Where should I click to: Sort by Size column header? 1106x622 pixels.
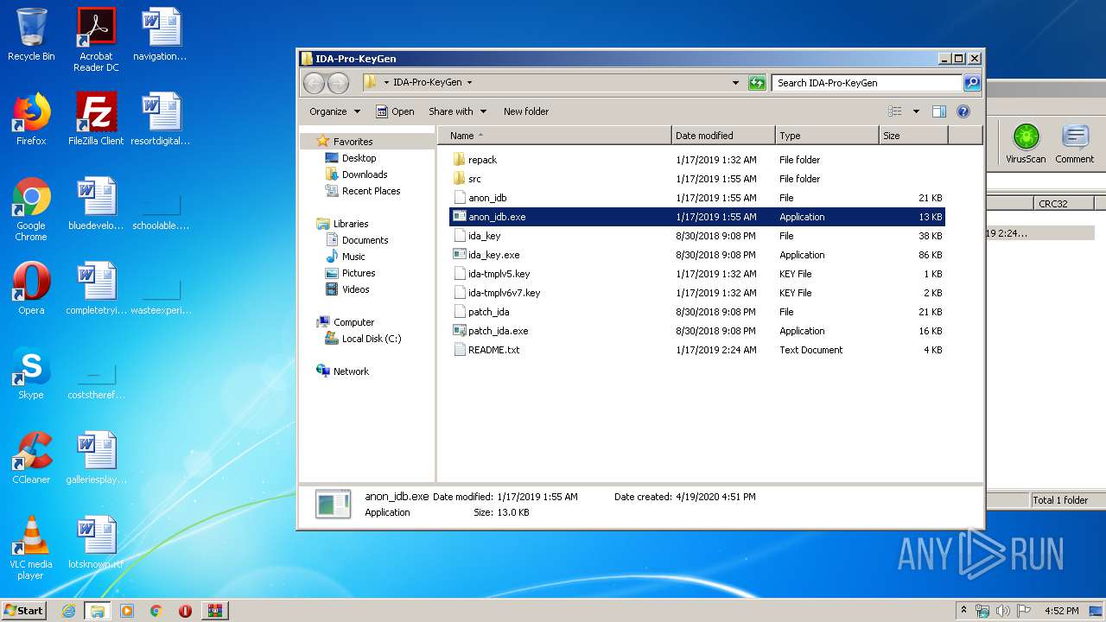[913, 136]
